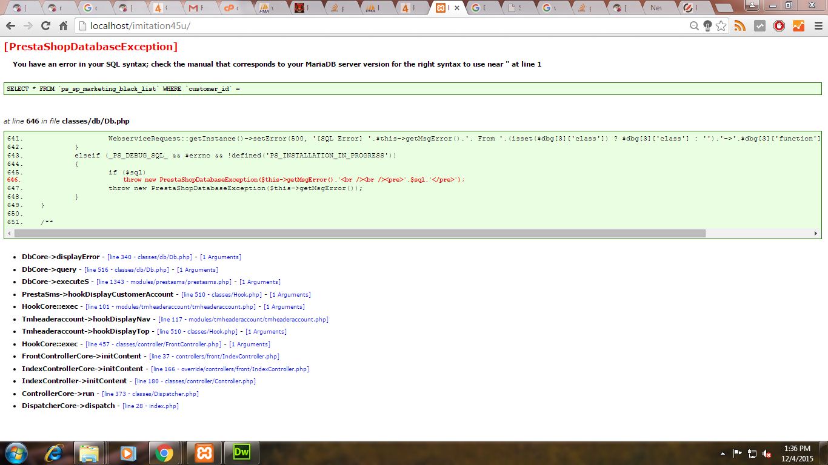Switch to the Gmail tab
Viewport: 828px width, 465px height.
coord(199,8)
